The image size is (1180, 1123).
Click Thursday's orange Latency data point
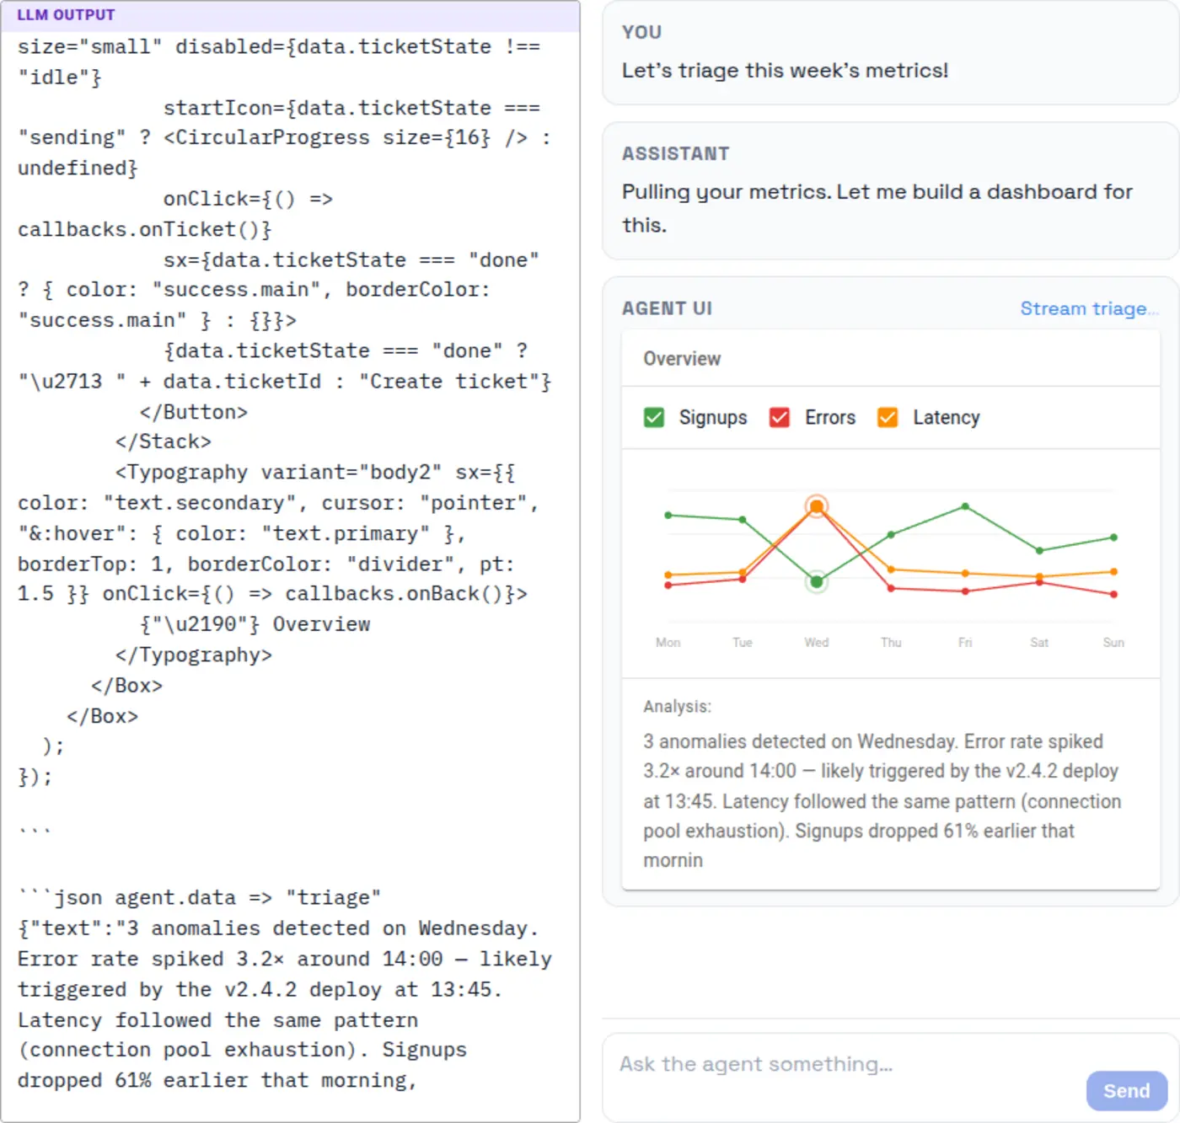click(x=891, y=570)
